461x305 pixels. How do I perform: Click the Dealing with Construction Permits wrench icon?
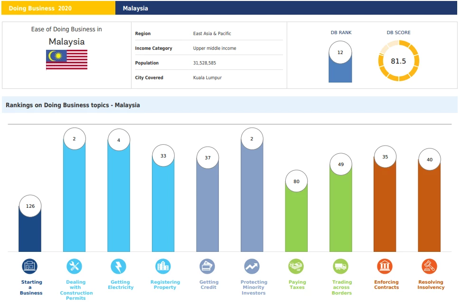pyautogui.click(x=75, y=266)
